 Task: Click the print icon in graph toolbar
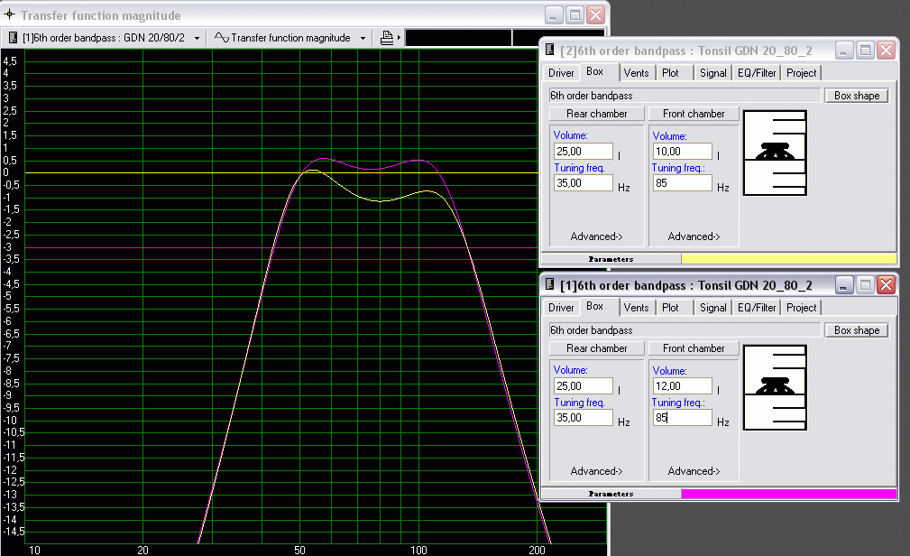tap(387, 38)
